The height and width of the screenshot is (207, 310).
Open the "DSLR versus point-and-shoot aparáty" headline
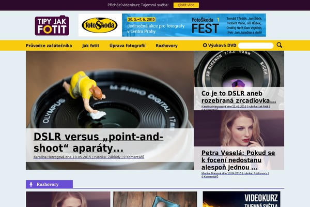(98, 142)
